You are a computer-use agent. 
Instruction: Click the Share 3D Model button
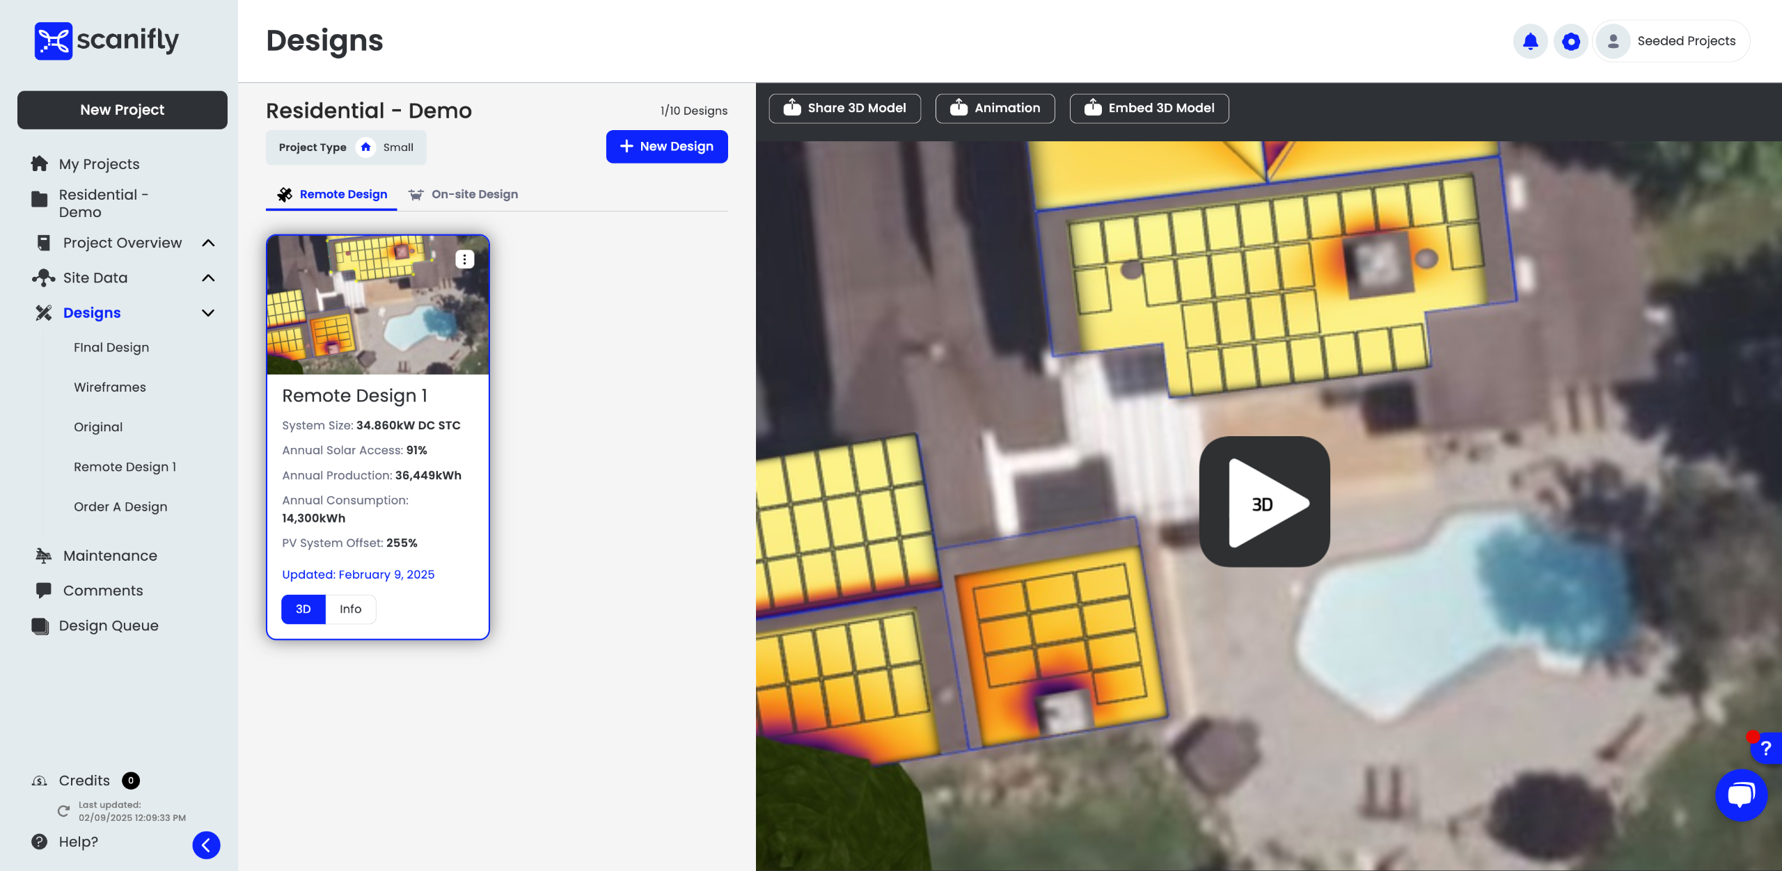(844, 108)
